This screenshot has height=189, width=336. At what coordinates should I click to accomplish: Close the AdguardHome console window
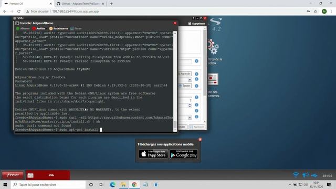pos(175,23)
